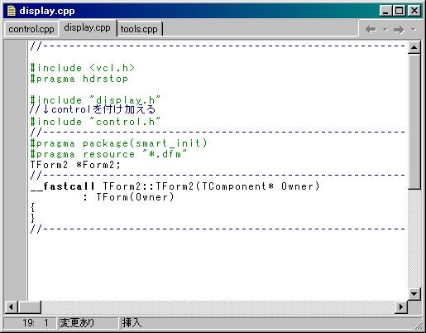Switch to the tools.cpp tab
This screenshot has height=333, width=426.
click(x=139, y=29)
